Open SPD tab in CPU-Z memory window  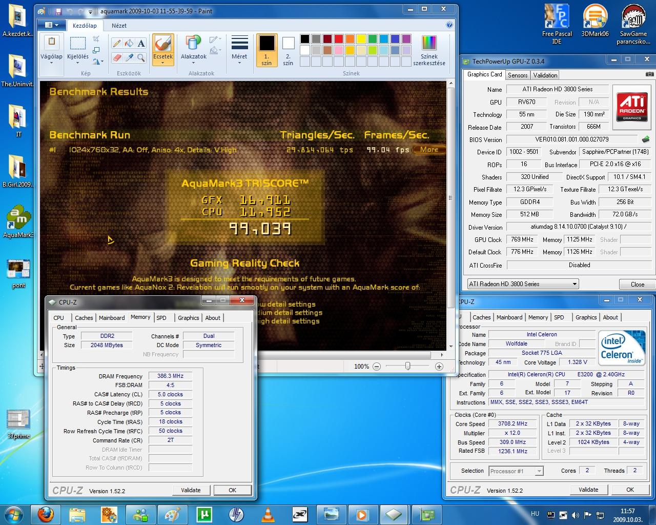tap(161, 318)
